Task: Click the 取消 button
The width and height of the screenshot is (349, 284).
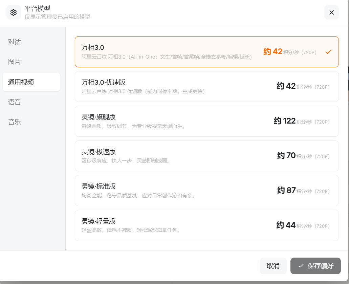Action: point(273,266)
